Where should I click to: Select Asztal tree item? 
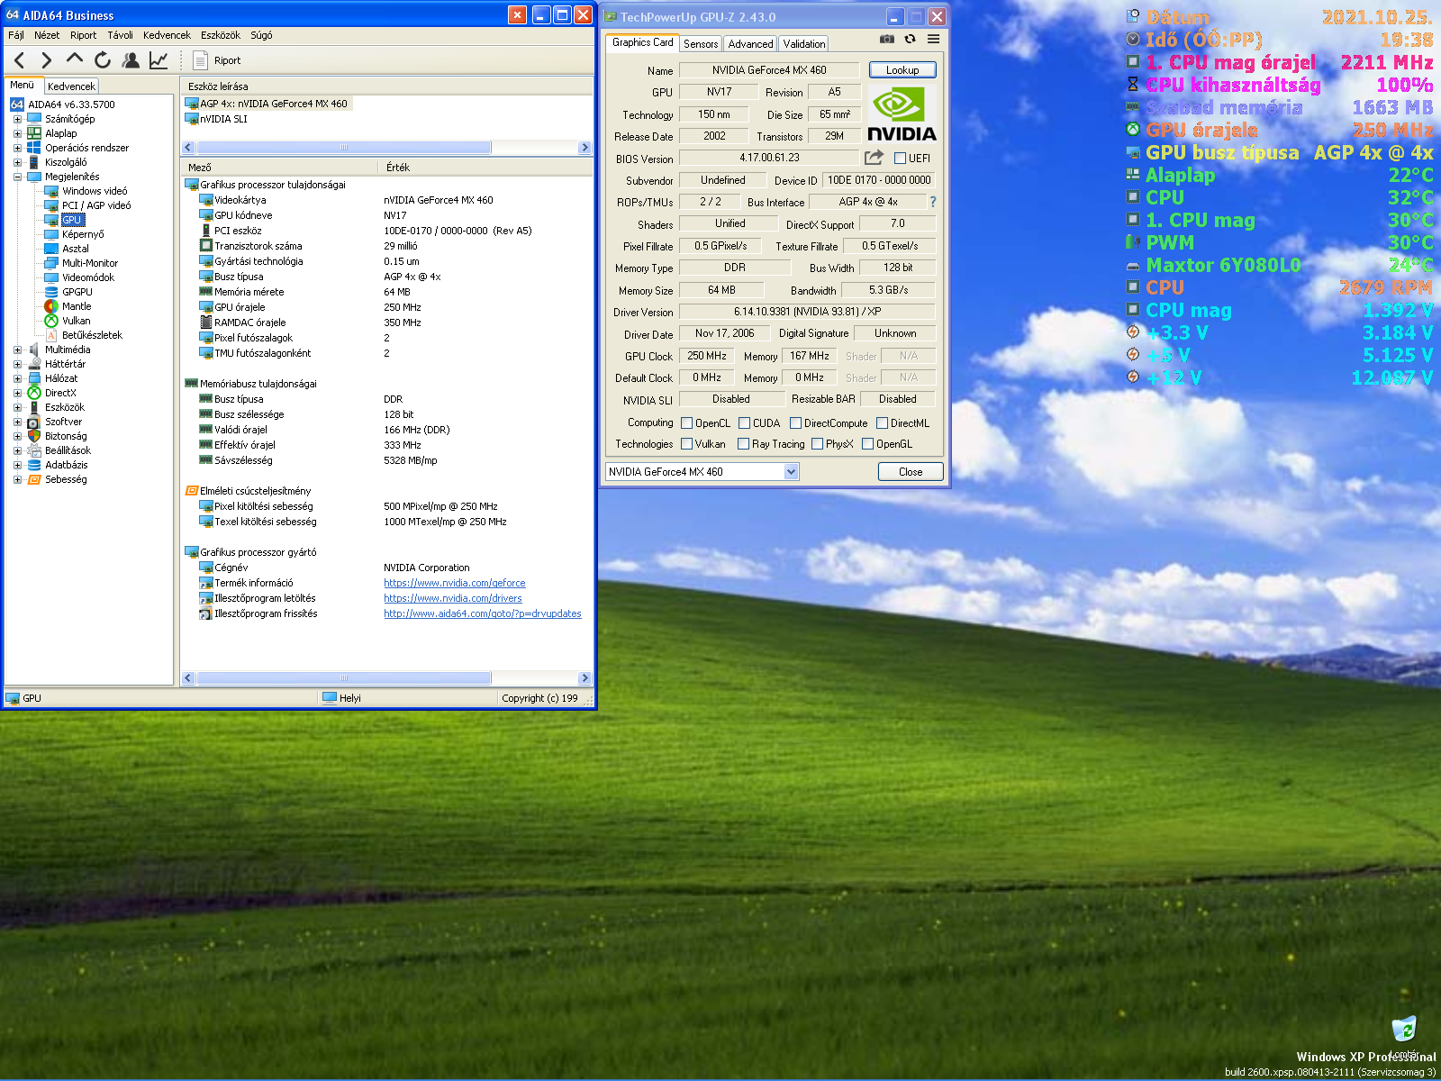click(x=76, y=249)
